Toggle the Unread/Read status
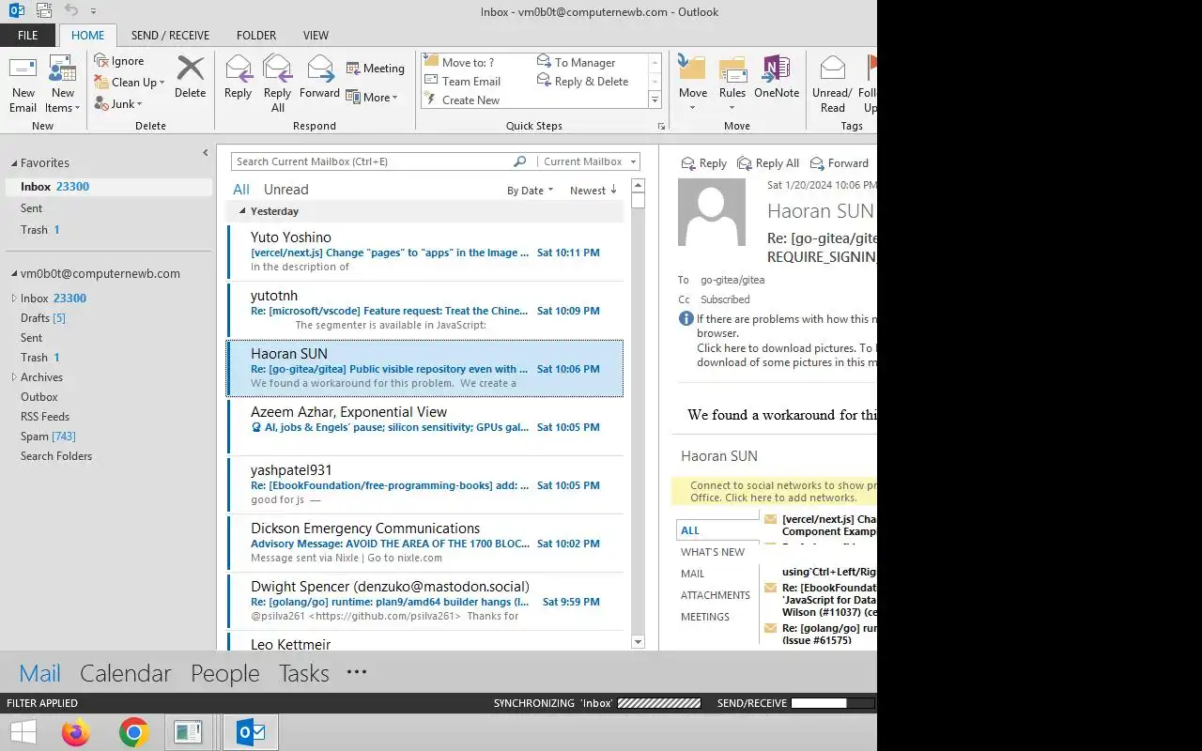 pos(832,84)
